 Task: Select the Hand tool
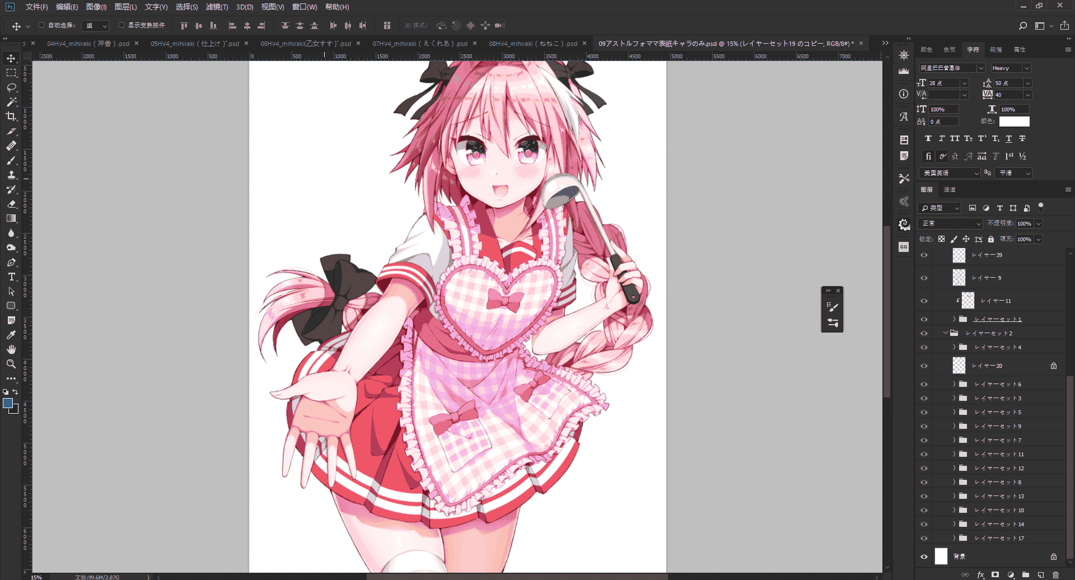[11, 349]
